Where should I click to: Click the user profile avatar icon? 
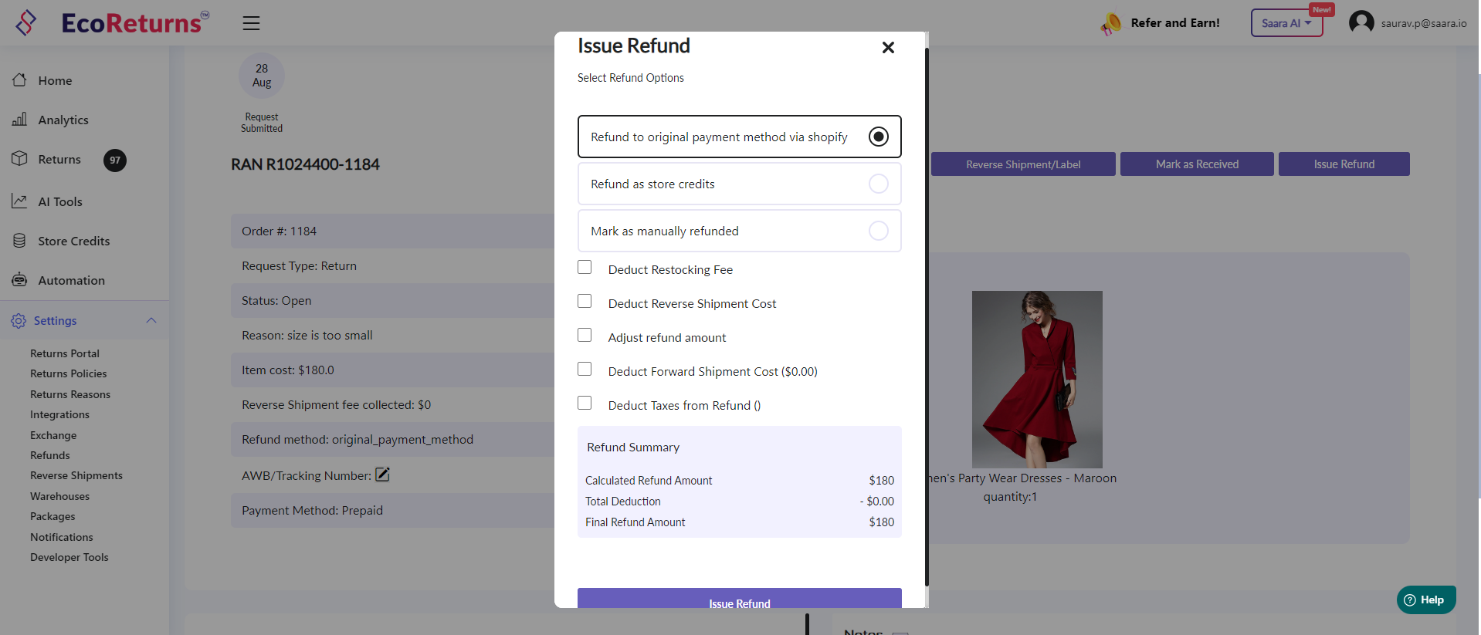click(1361, 22)
